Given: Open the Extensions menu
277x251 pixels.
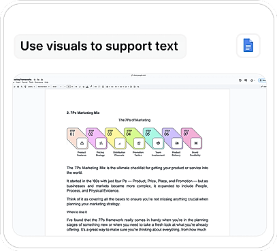Looking at the screenshot, I should pyautogui.click(x=39, y=82).
